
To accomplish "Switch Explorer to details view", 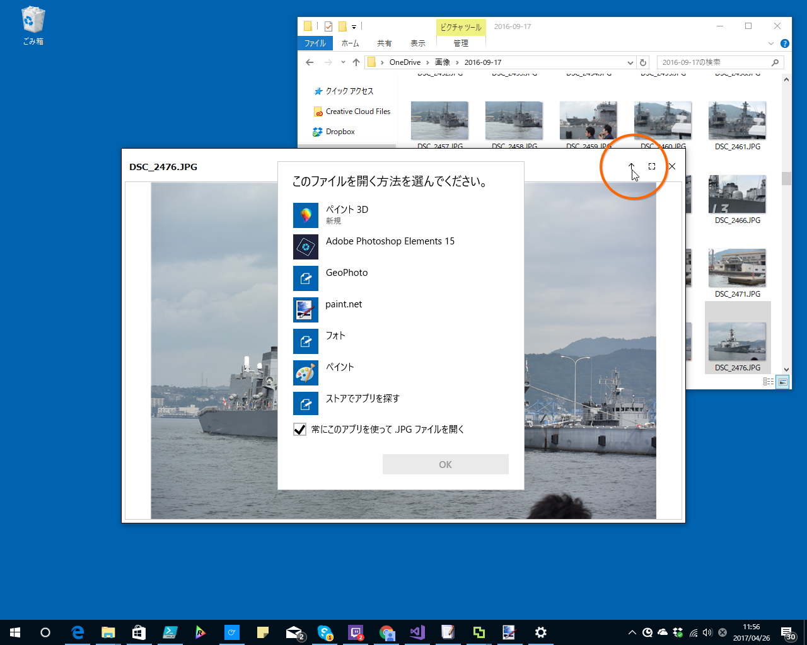I will click(769, 382).
